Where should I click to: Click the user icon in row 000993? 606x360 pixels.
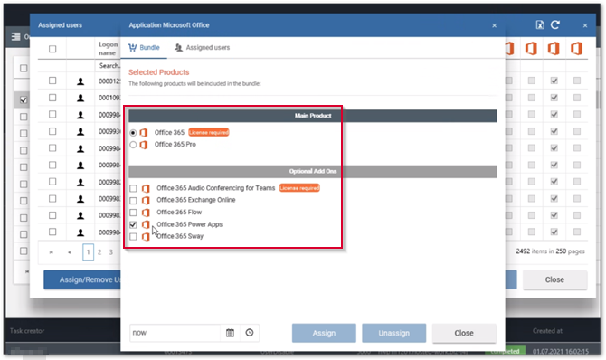[80, 132]
